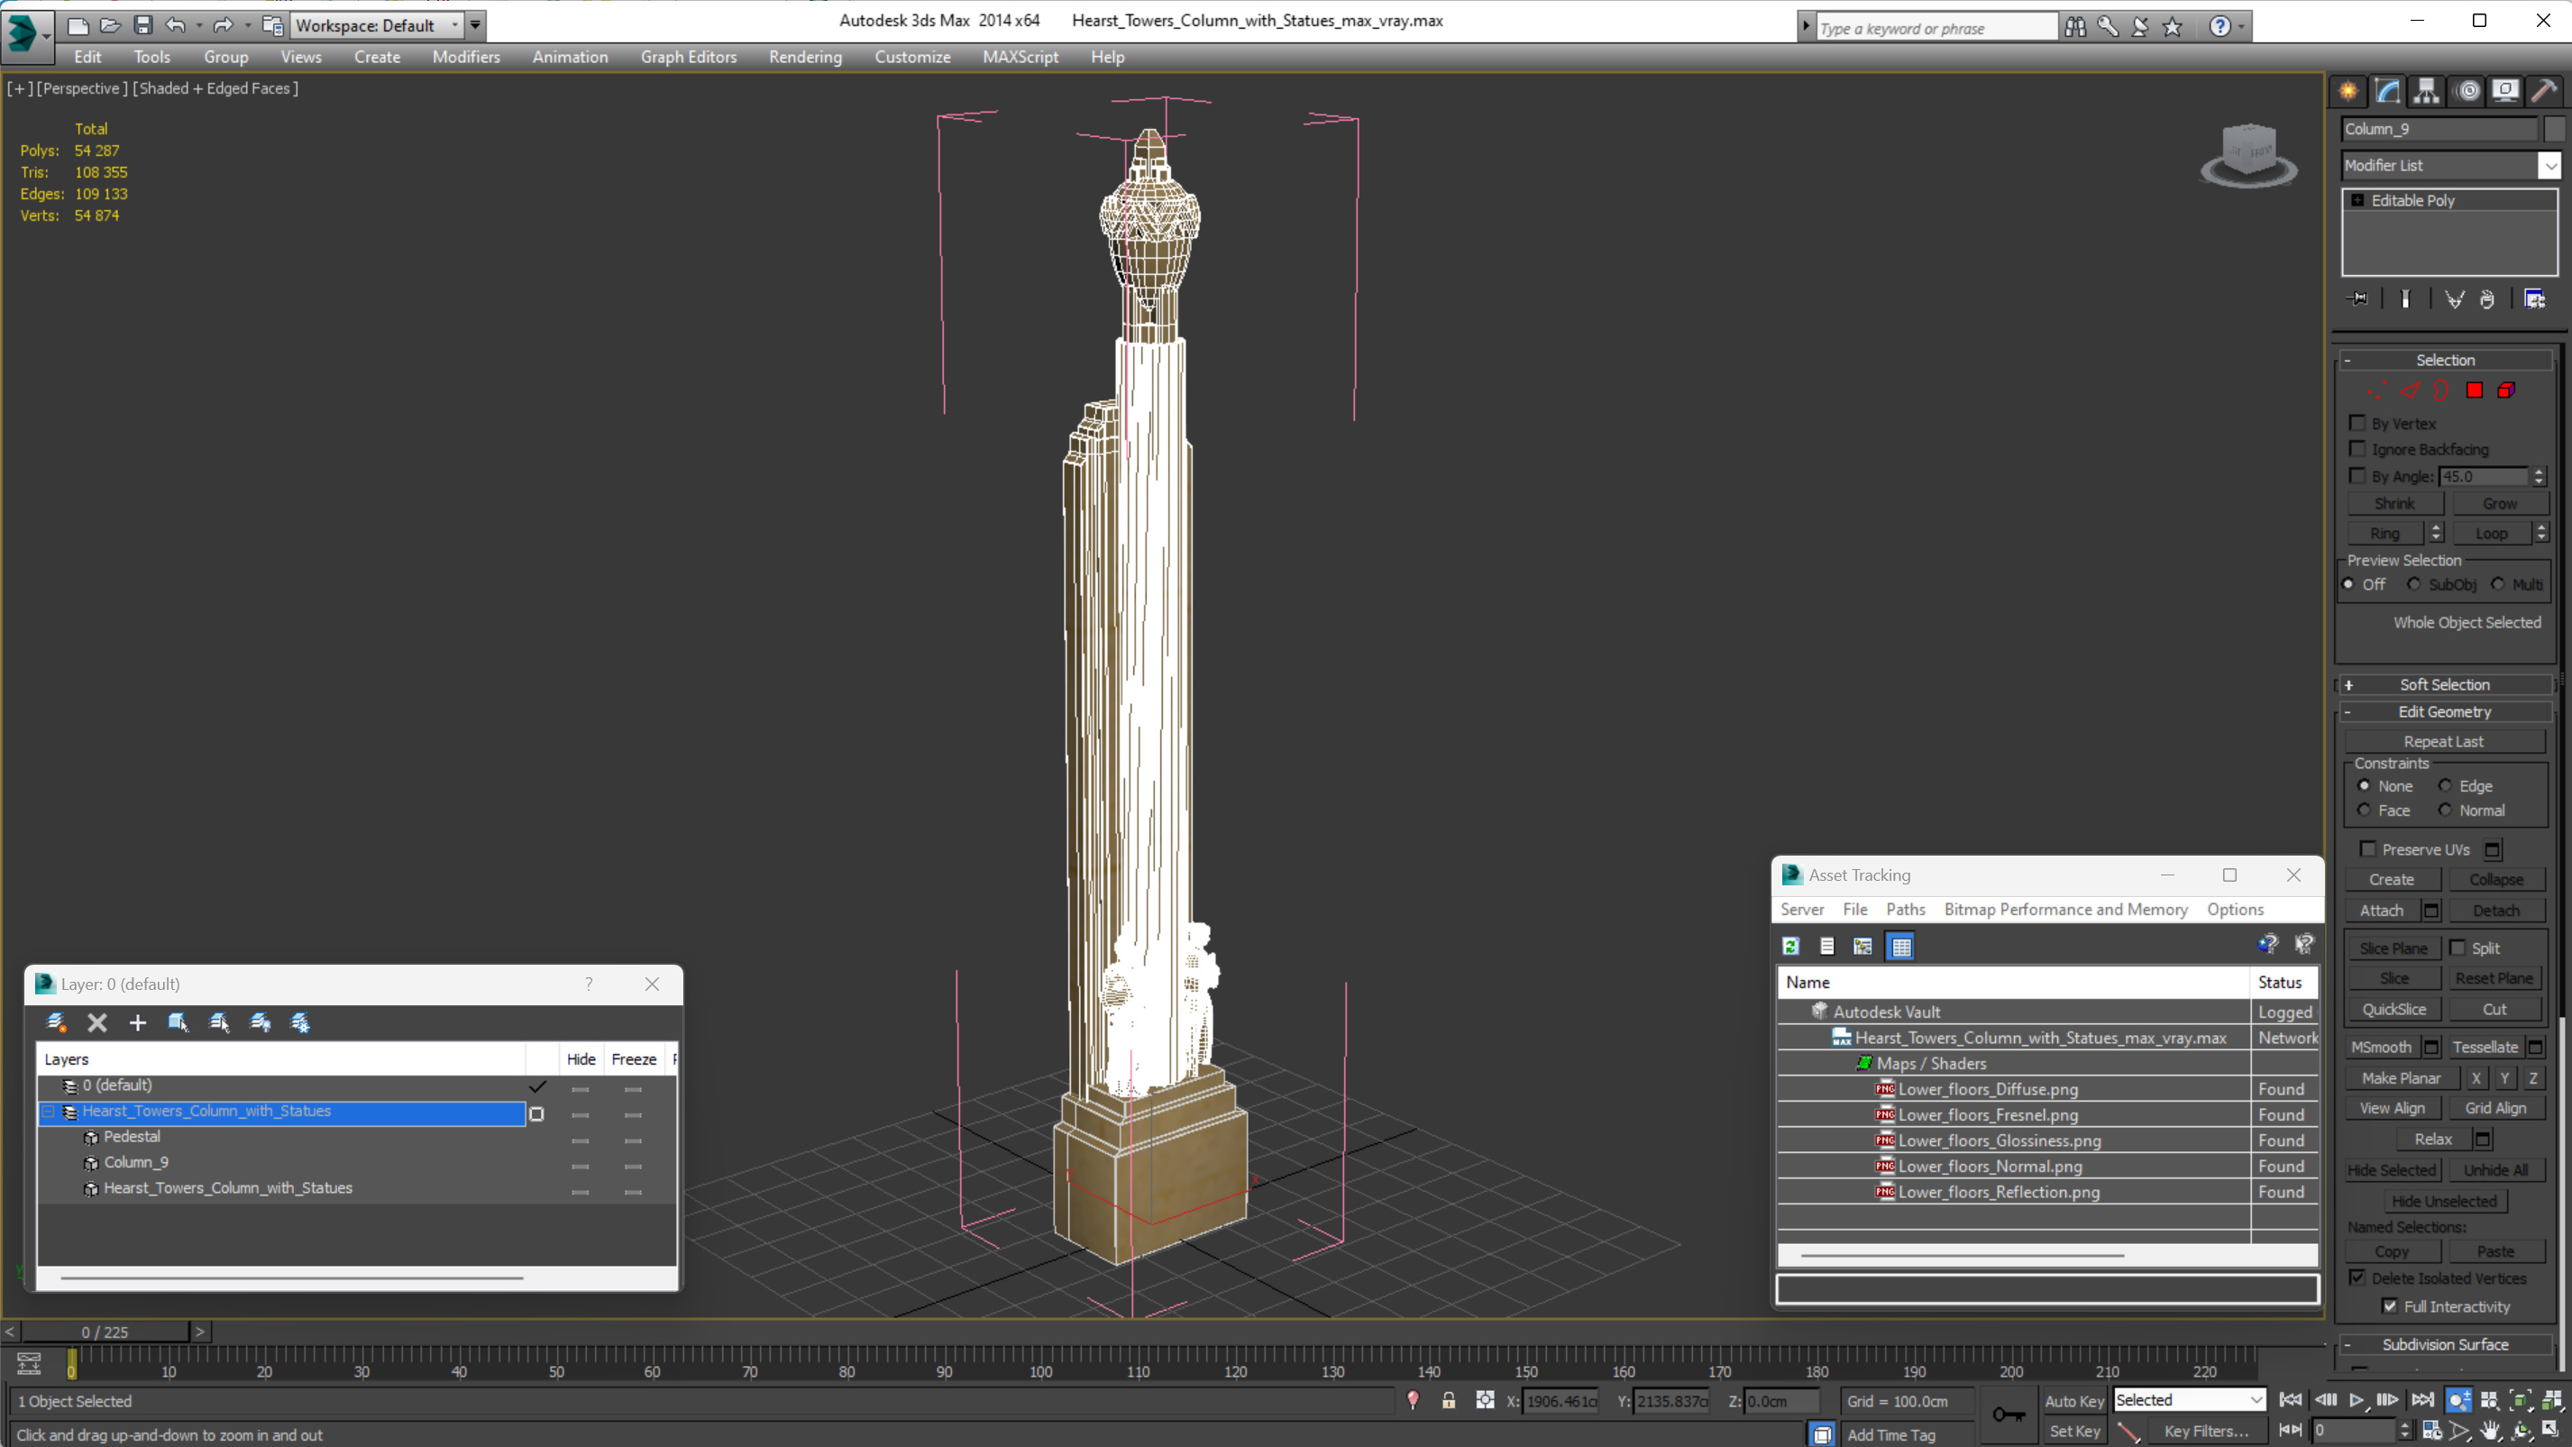Viewport: 2572px width, 1447px height.
Task: Click the Detach button
Action: point(2495,910)
